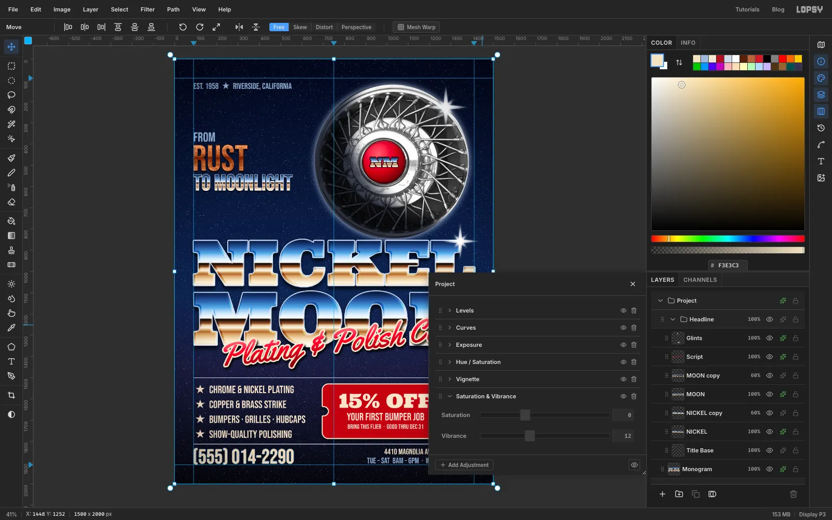The image size is (832, 520).
Task: Rotate clockwise using options bar icon
Action: 200,27
